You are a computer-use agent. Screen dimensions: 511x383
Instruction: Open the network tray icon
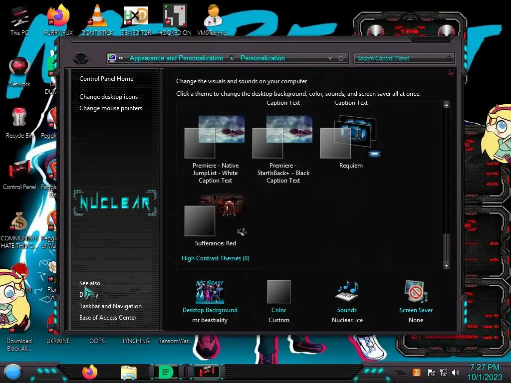point(443,372)
